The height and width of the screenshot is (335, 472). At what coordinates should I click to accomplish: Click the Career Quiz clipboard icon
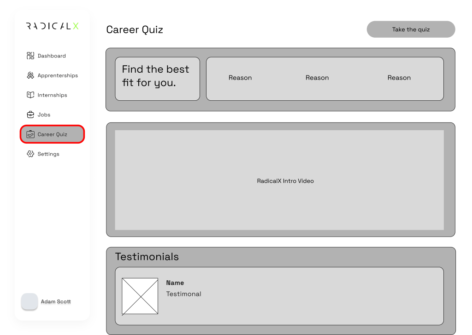[x=30, y=134]
